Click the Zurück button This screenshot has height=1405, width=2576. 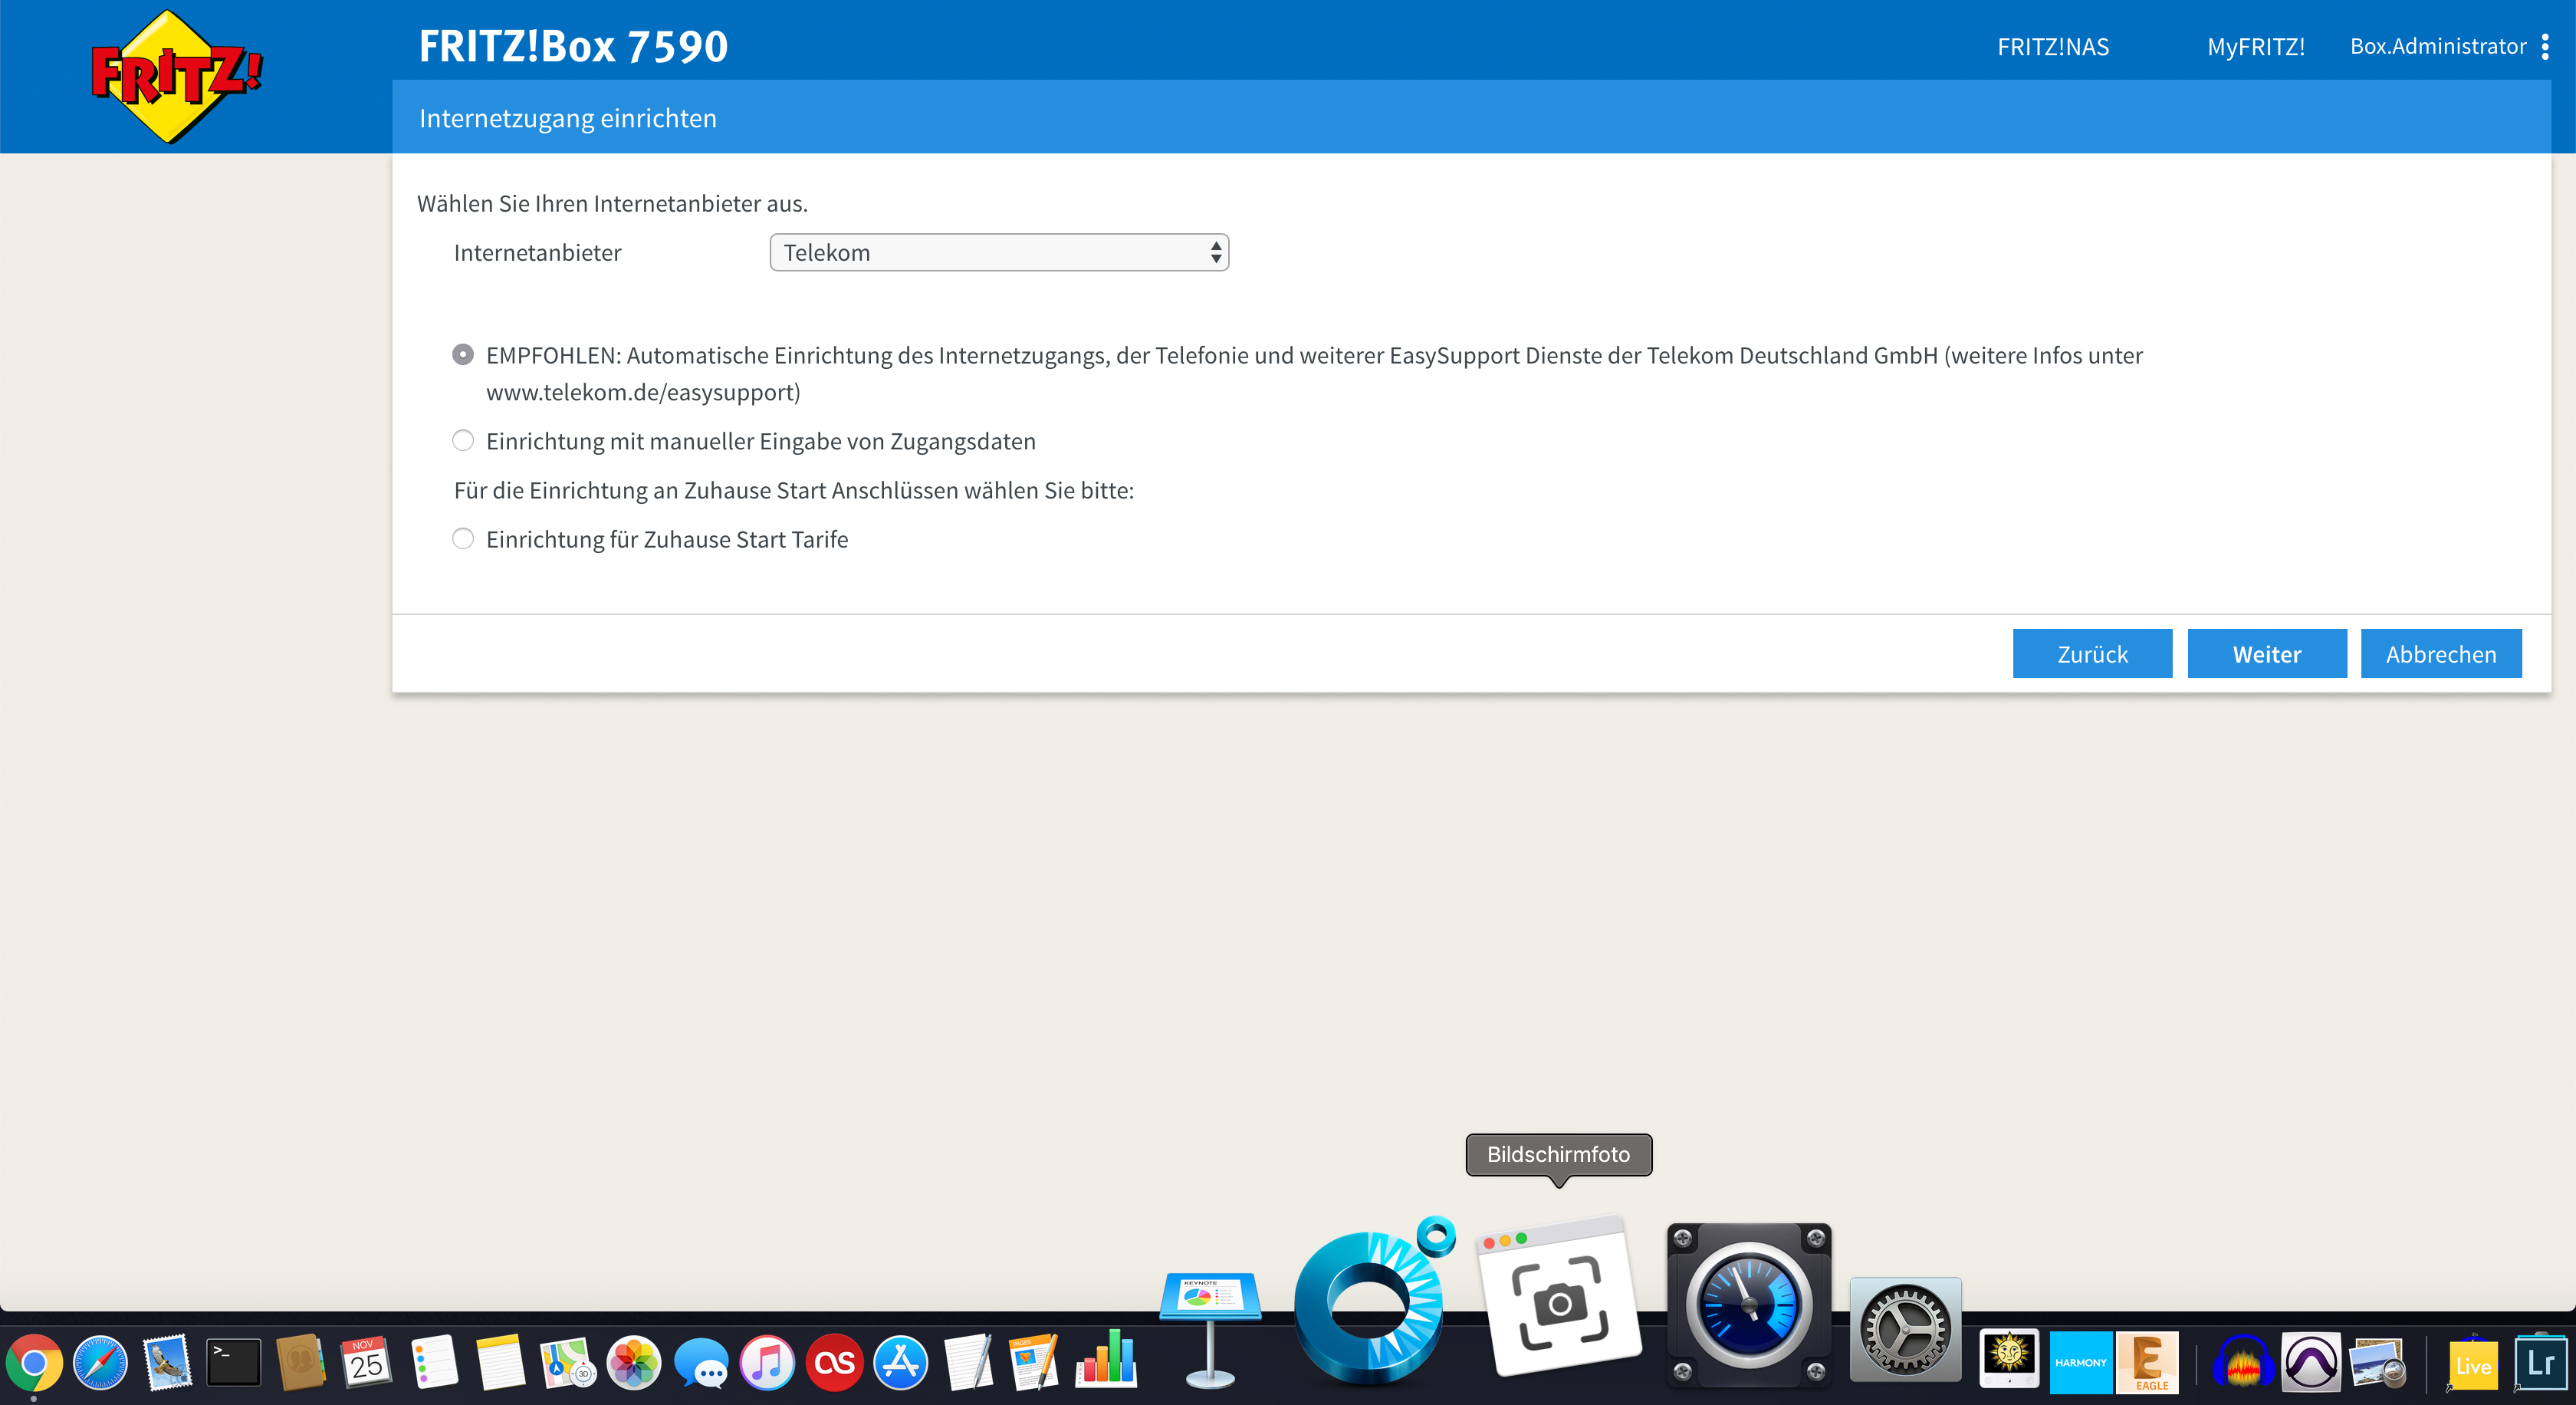pos(2091,654)
